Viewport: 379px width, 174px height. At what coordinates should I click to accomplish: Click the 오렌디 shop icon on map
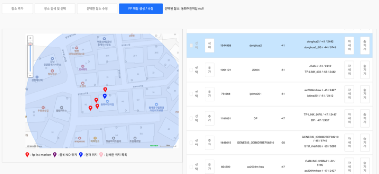(82, 83)
